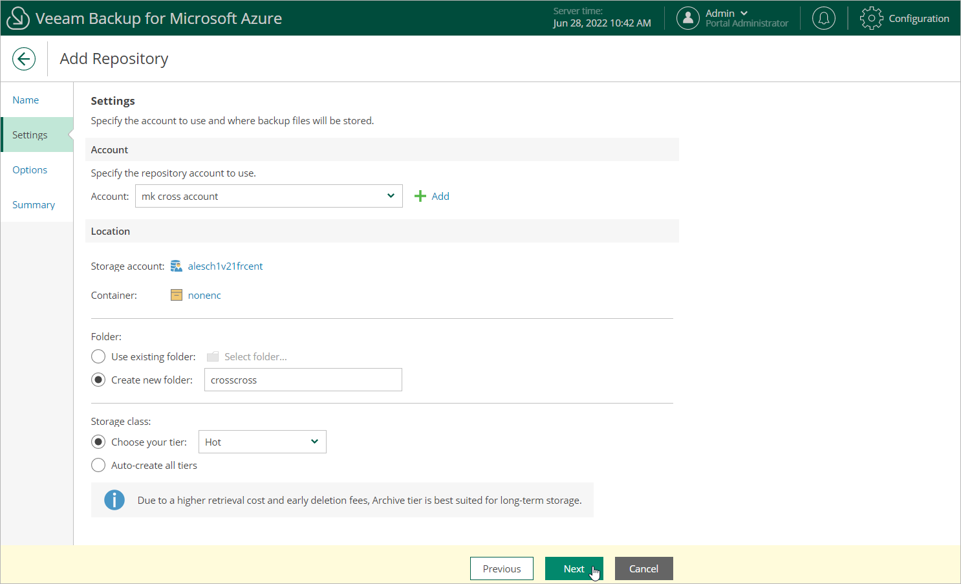Click the Add account link
961x584 pixels.
440,196
